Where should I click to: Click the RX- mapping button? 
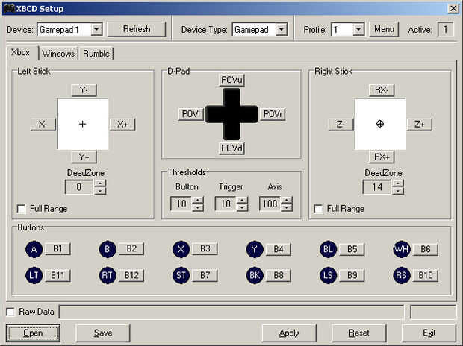coord(382,90)
